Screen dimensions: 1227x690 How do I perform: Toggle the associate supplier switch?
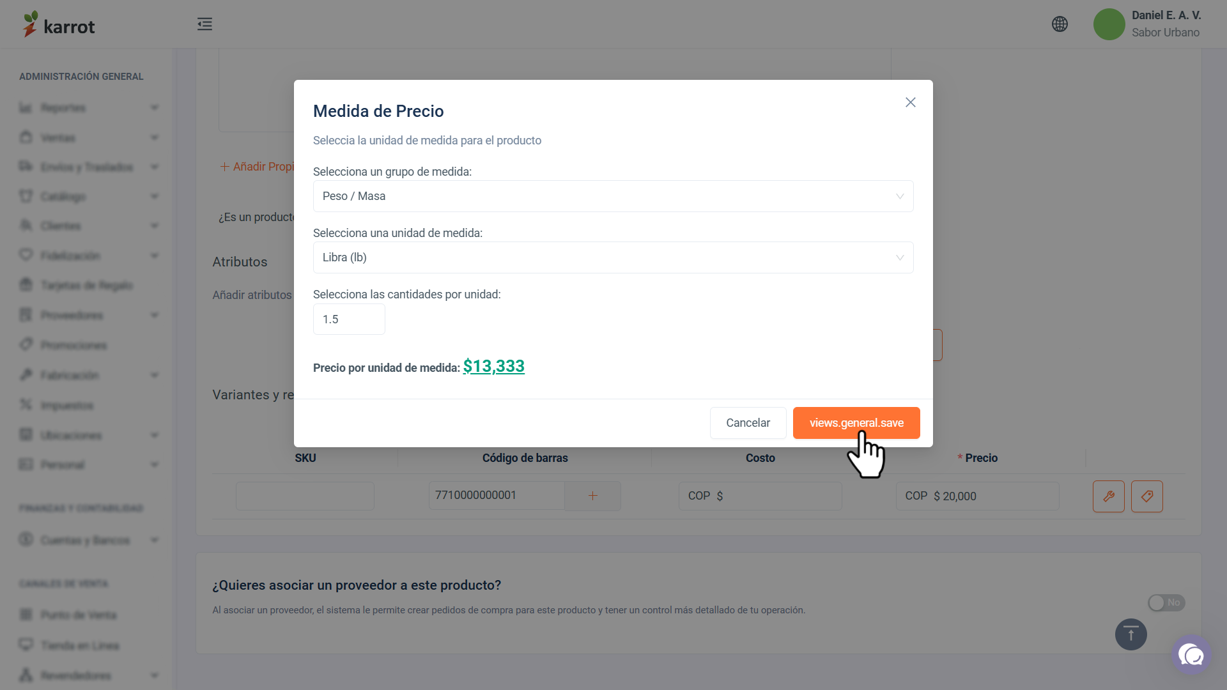(x=1166, y=602)
